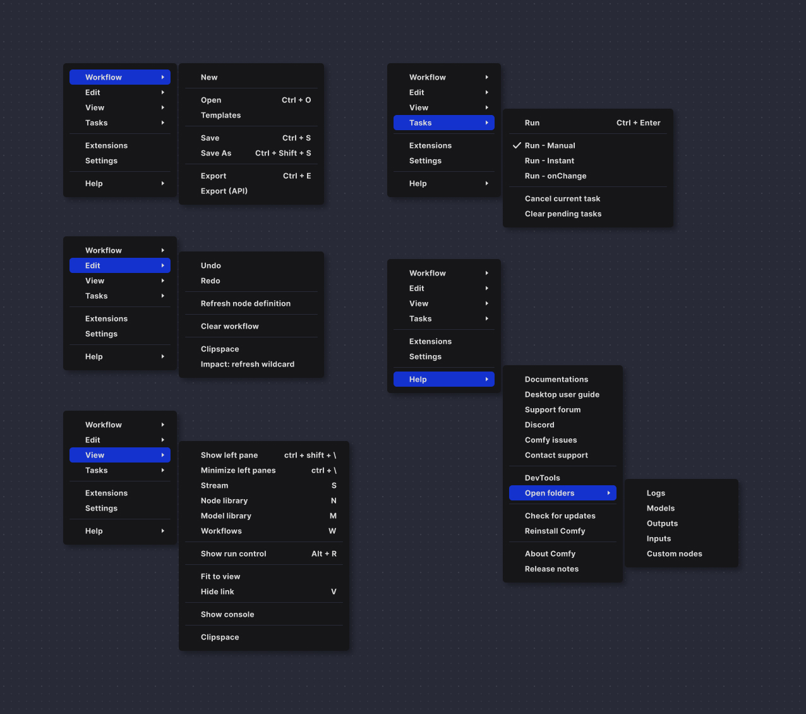
Task: Click Cancel current task
Action: tap(562, 198)
